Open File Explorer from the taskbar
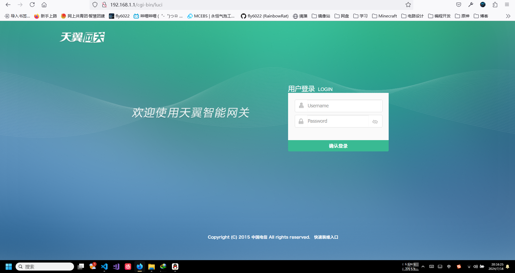515x273 pixels. coord(152,267)
